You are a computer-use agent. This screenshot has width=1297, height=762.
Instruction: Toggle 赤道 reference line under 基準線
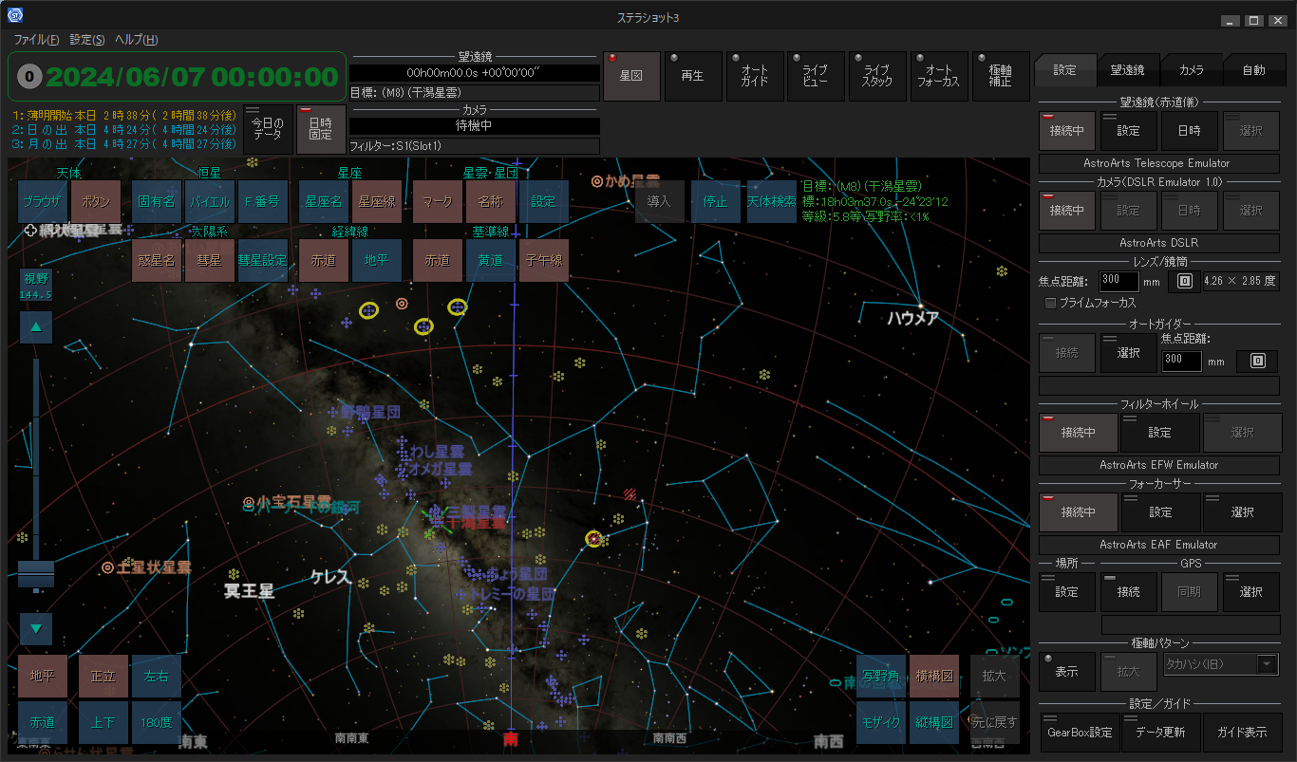[x=438, y=260]
